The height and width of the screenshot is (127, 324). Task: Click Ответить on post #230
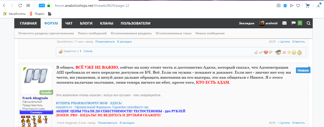tap(298, 123)
